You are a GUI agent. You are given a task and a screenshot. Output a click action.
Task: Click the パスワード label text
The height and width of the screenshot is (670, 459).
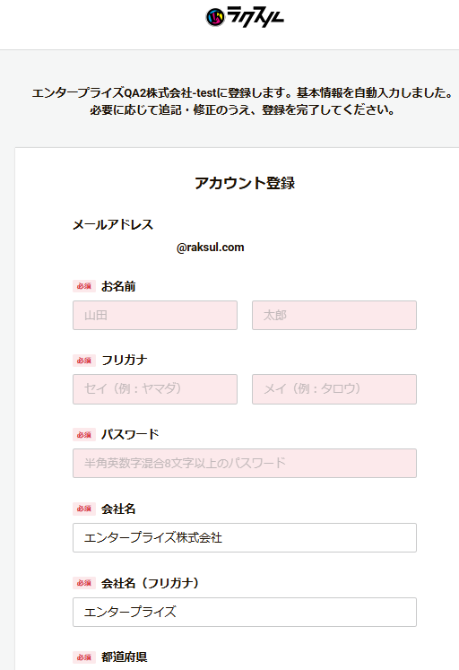coord(130,435)
